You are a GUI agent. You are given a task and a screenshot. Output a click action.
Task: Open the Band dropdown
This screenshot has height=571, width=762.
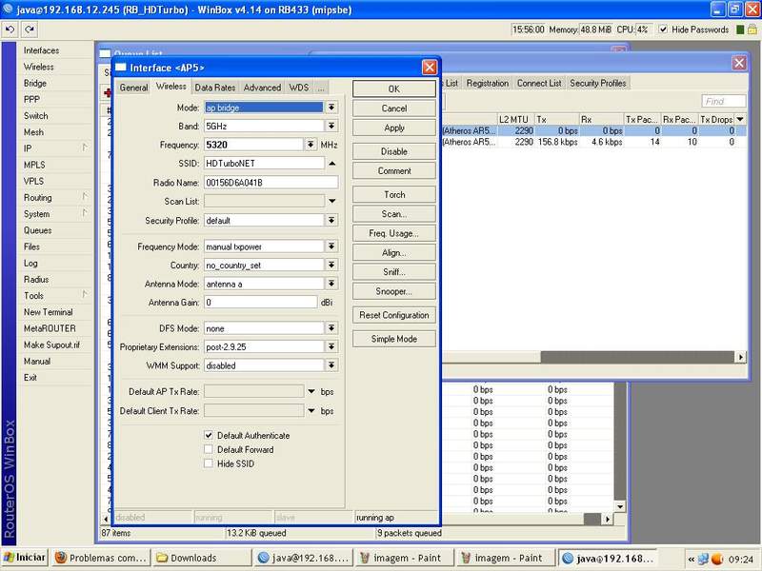[331, 126]
